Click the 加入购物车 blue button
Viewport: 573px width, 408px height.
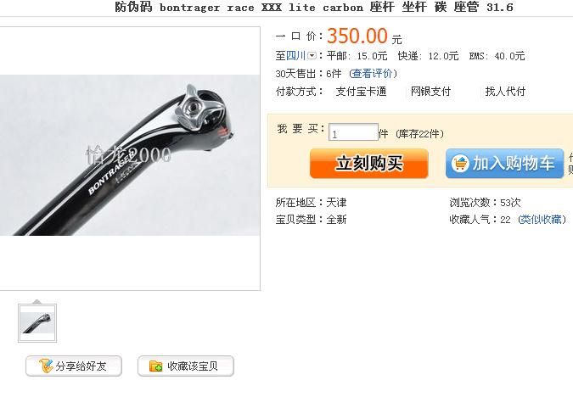(504, 163)
